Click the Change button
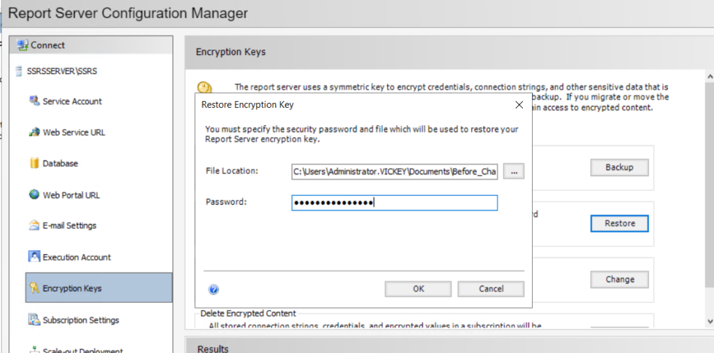Image resolution: width=714 pixels, height=353 pixels. pyautogui.click(x=619, y=279)
